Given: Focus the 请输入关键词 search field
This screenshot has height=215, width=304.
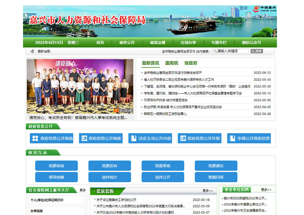Looking at the screenshot, I should (230, 51).
